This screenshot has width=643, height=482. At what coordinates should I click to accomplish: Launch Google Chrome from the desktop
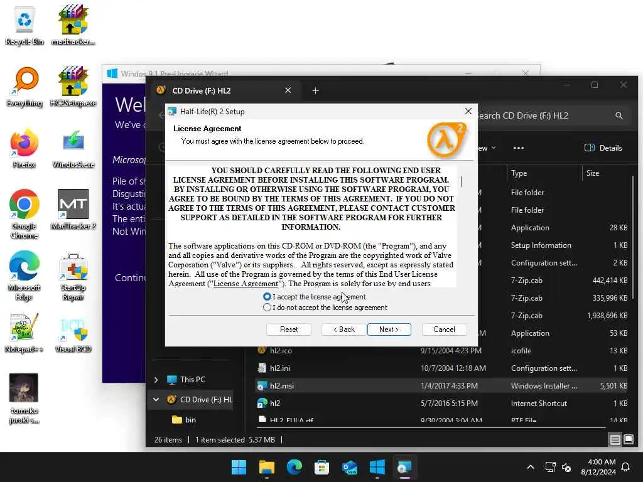click(24, 214)
